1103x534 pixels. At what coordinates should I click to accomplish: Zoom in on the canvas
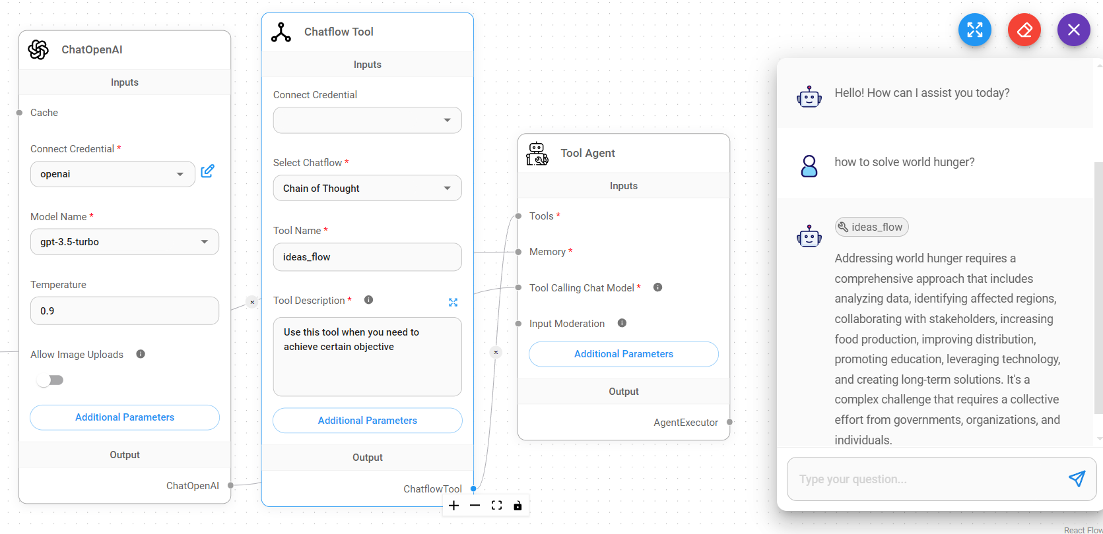click(454, 506)
